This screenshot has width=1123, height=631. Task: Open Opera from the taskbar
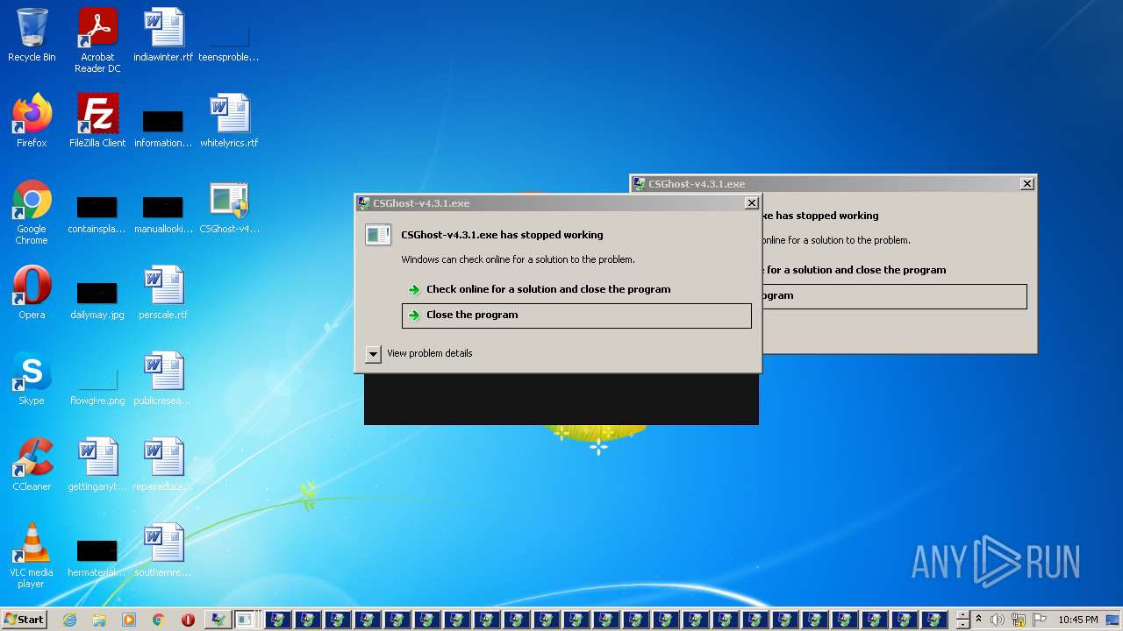(x=188, y=620)
